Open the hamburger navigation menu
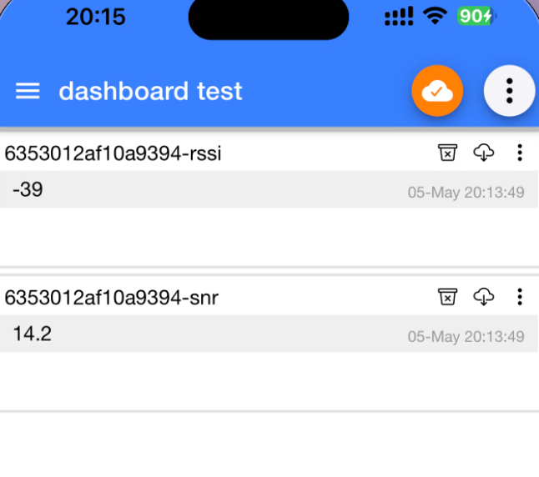The image size is (539, 477). coord(28,91)
